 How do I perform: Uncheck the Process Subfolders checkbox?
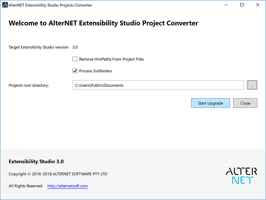click(x=75, y=71)
